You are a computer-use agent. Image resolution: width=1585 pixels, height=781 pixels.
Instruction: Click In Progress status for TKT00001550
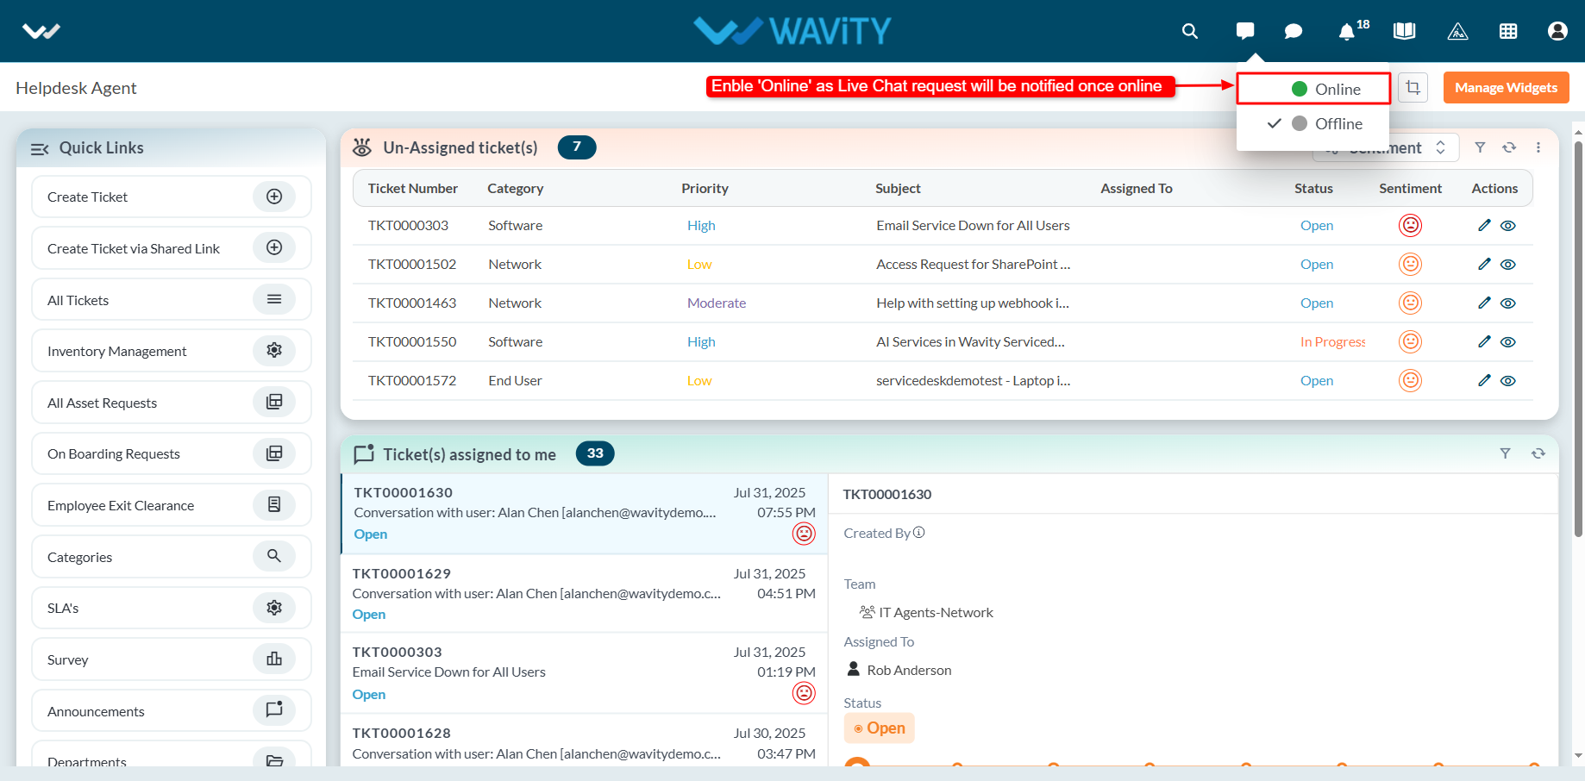tap(1333, 342)
